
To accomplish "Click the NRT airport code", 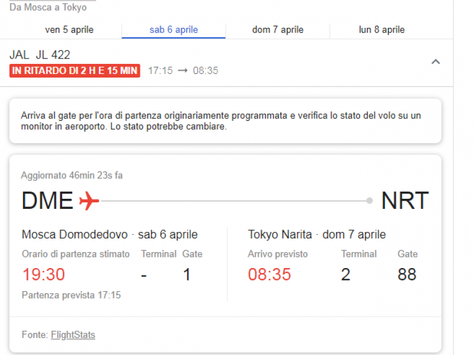I will pos(405,201).
